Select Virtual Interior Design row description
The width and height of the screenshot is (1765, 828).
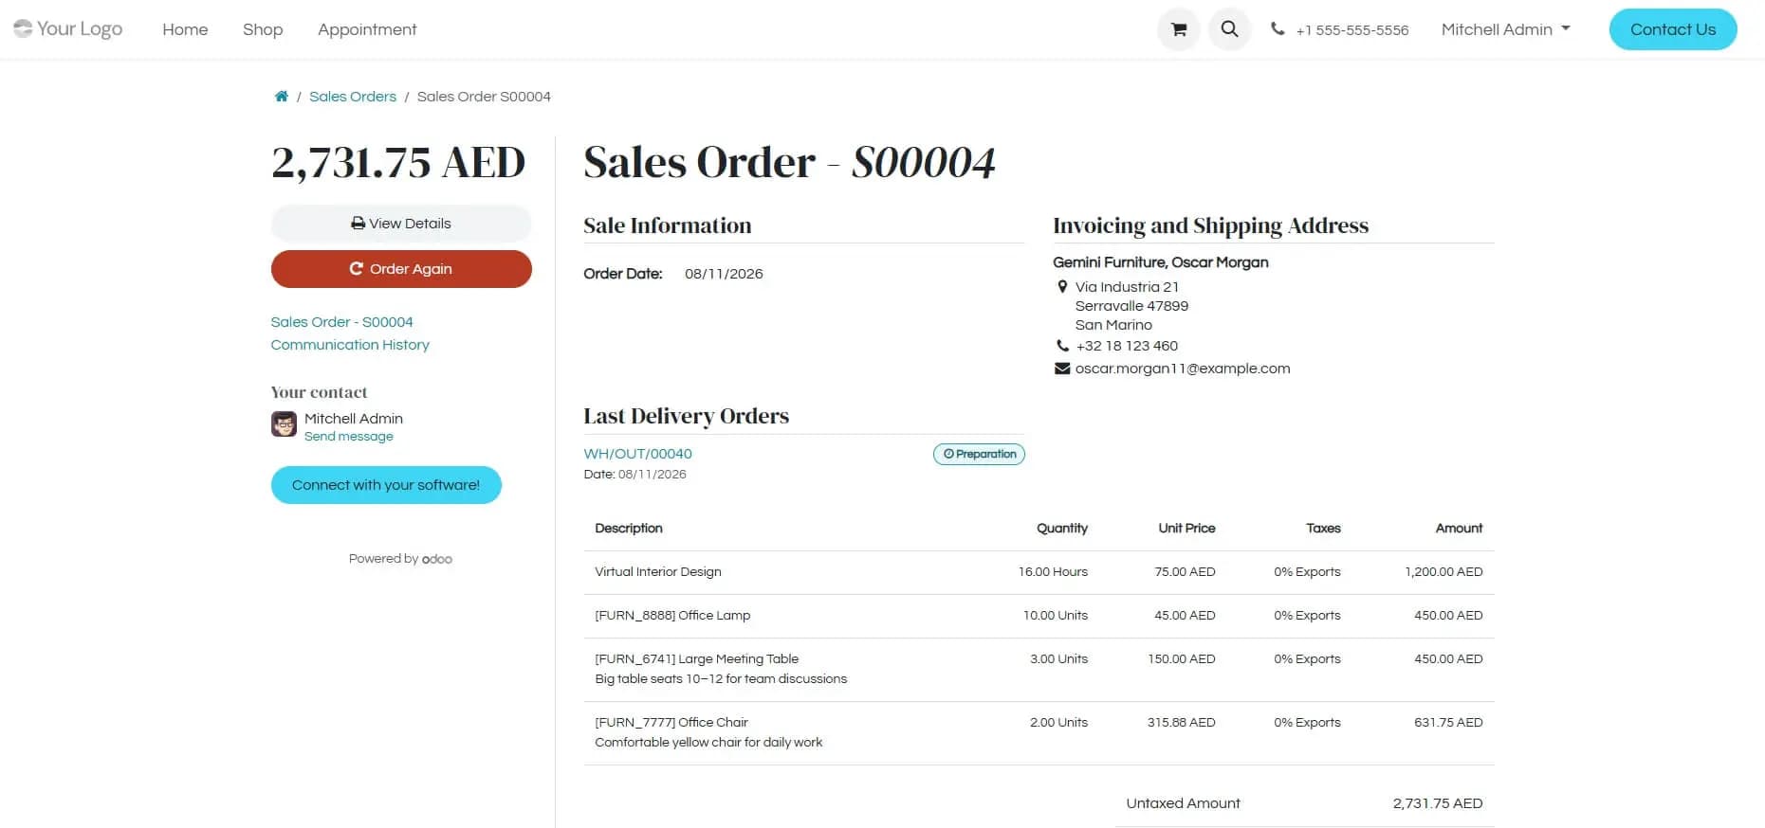[x=658, y=572]
